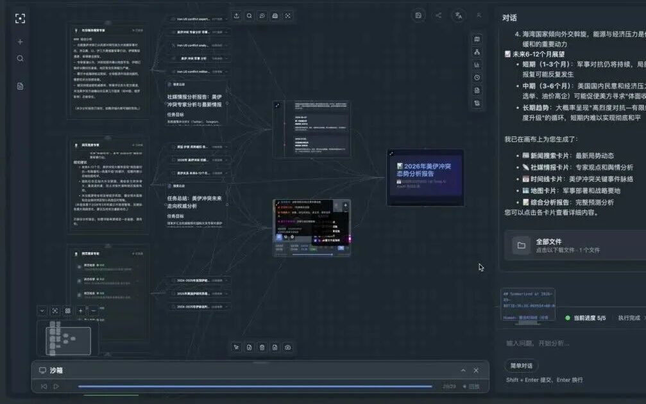This screenshot has width=646, height=404.
Task: Select the hierarchy graph tool in vertical toolbar
Action: coord(477,52)
